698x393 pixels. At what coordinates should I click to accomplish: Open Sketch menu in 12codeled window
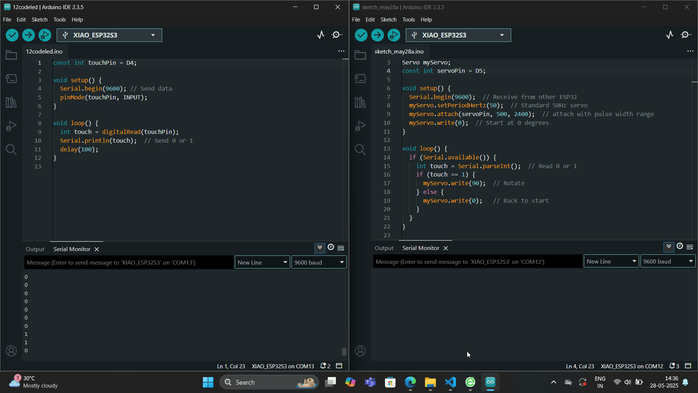click(x=39, y=20)
